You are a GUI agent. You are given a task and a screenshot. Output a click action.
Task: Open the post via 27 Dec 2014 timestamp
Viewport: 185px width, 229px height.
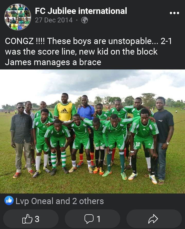click(54, 20)
